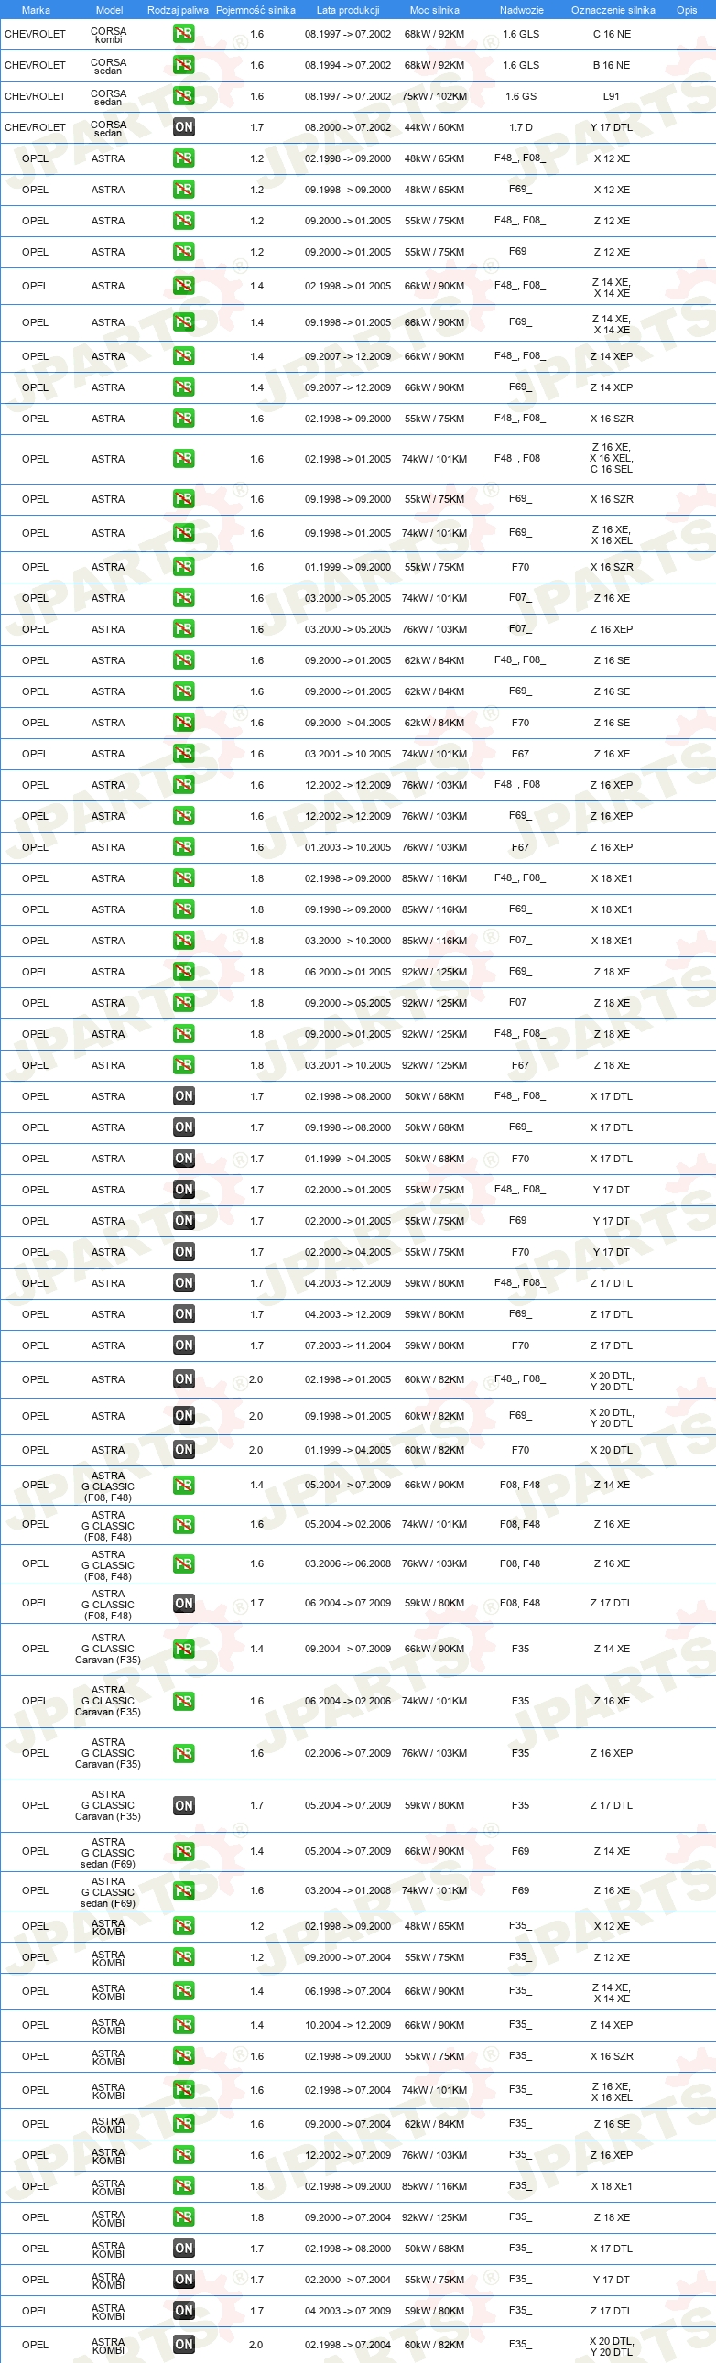Click production years 08.2000 -> 07.2002
Viewport: 716px width, 2363px height.
tap(347, 127)
